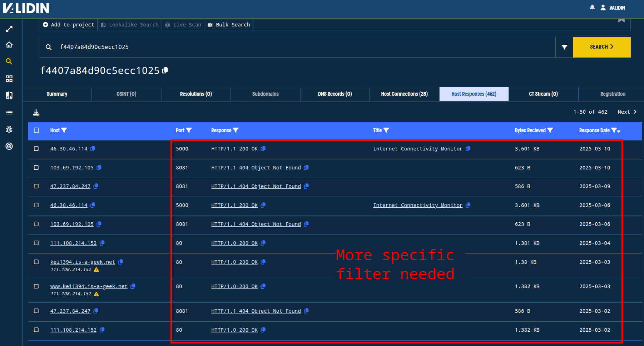Open the Host column filter
644x346 pixels.
click(64, 130)
